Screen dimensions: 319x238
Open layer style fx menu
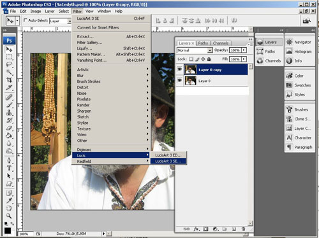pos(197,229)
